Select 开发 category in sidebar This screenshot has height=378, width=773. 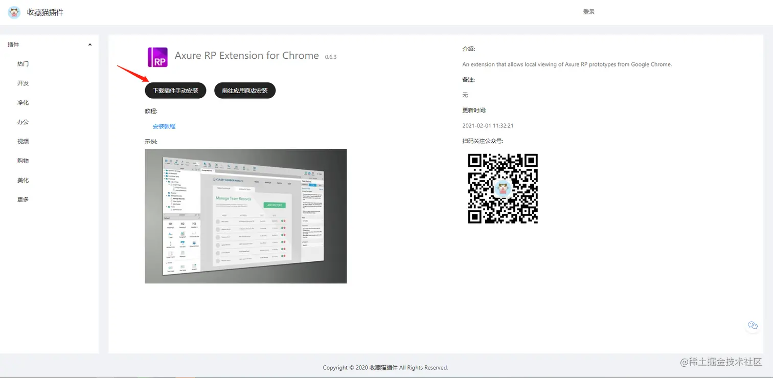(23, 83)
